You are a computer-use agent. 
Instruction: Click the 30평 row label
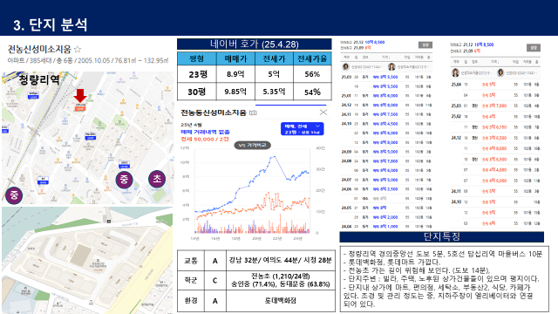coord(197,92)
